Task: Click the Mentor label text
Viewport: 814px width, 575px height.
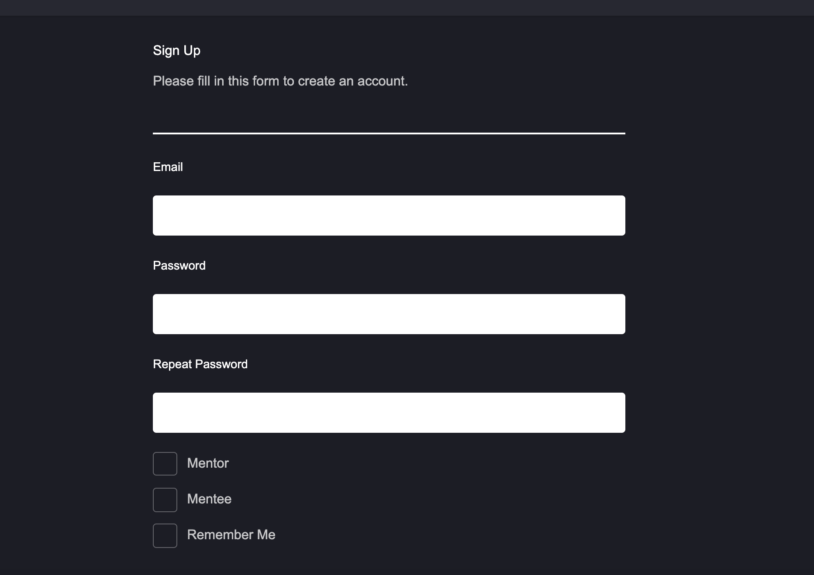Action: (208, 463)
